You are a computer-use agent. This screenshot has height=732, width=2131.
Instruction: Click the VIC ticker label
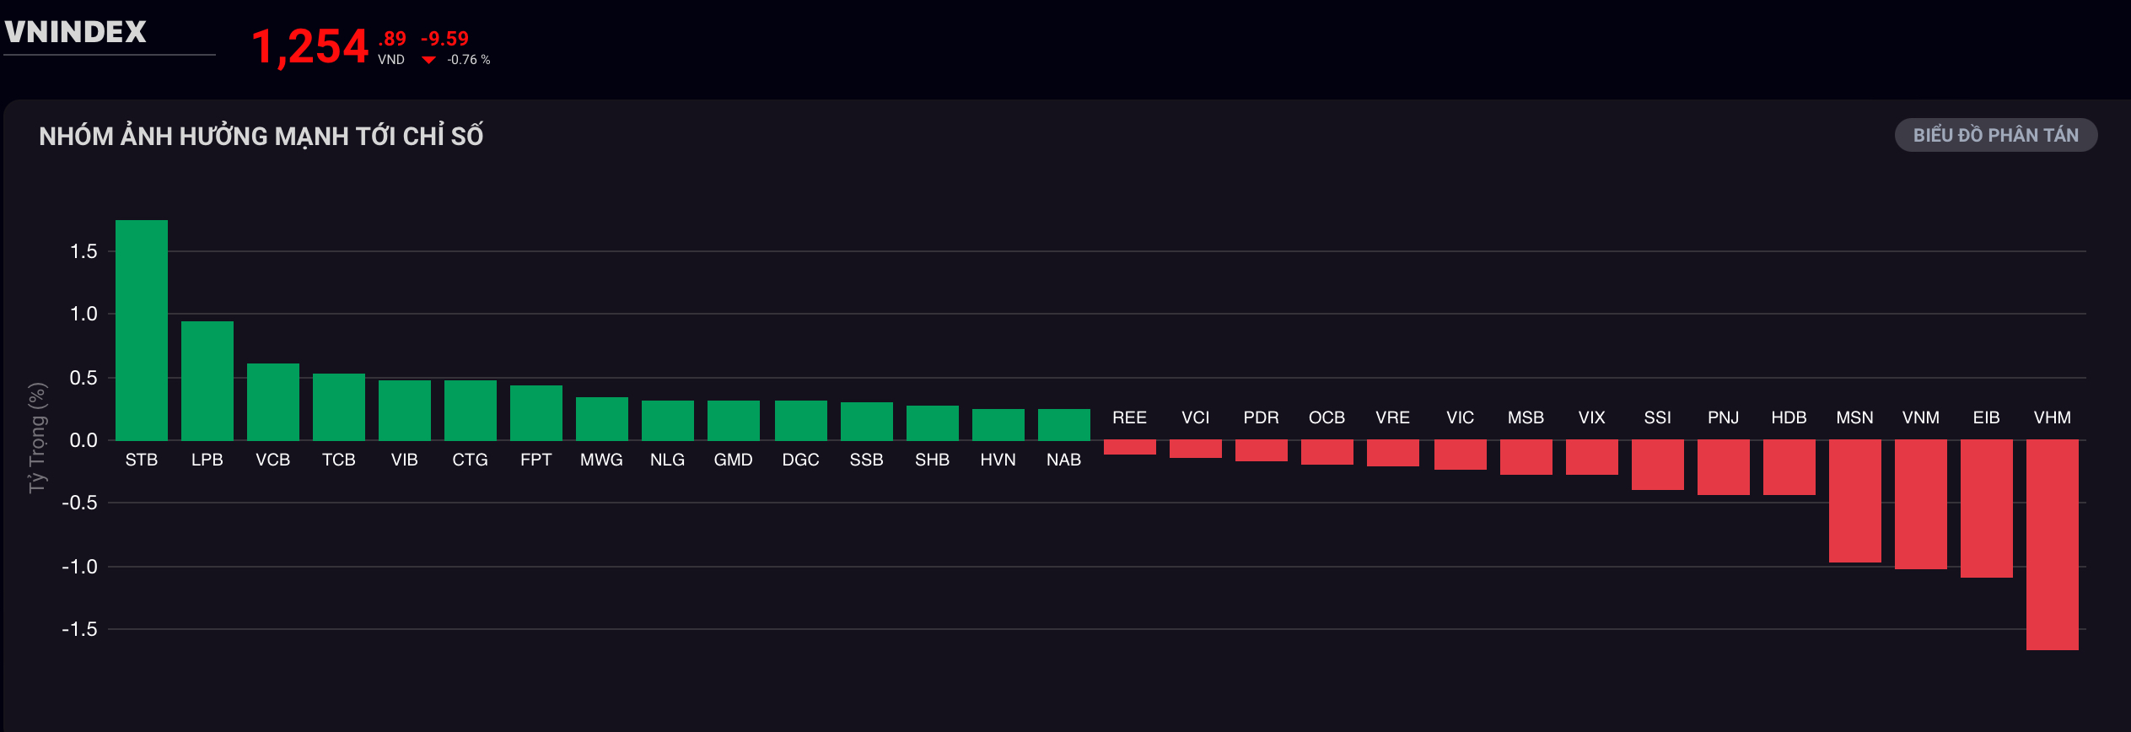coord(1460,417)
